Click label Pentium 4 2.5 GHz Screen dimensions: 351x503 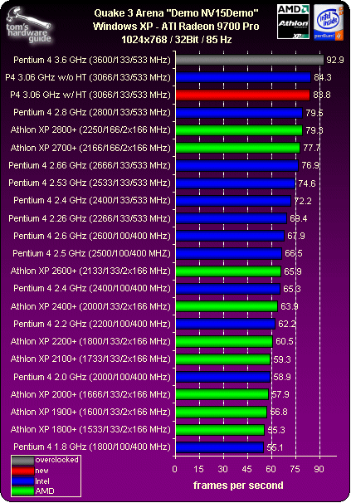point(92,253)
